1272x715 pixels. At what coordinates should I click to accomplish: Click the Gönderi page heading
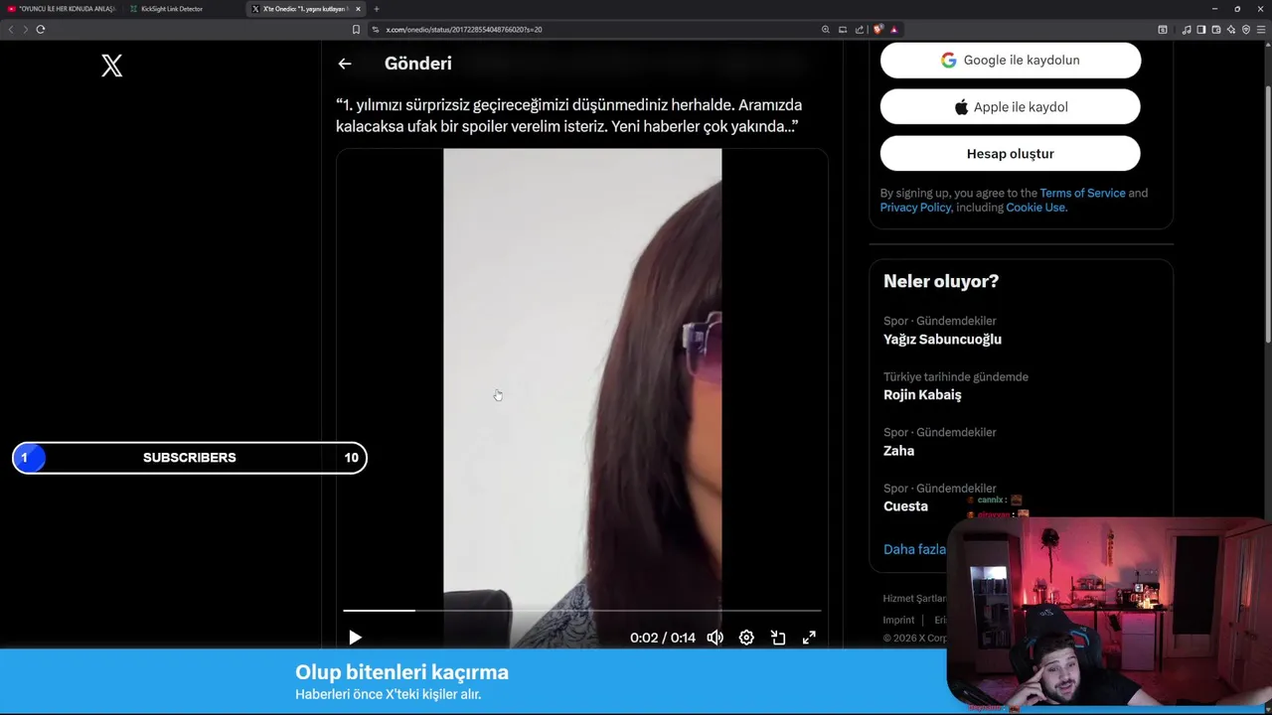(x=418, y=64)
